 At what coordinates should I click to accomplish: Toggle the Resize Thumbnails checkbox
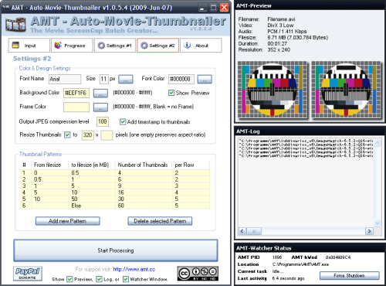click(67, 134)
